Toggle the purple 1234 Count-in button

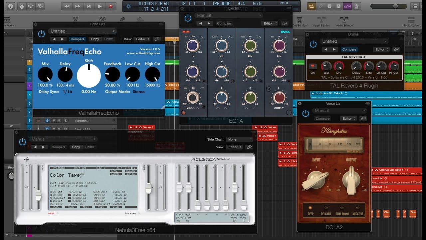coord(347,6)
